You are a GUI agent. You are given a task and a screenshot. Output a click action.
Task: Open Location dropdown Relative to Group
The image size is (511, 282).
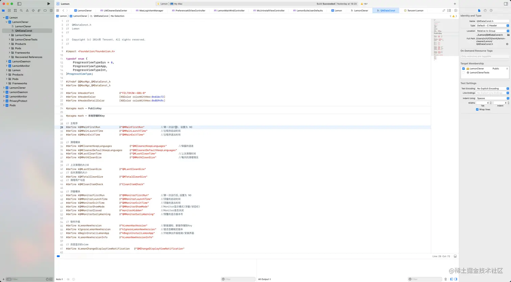493,31
